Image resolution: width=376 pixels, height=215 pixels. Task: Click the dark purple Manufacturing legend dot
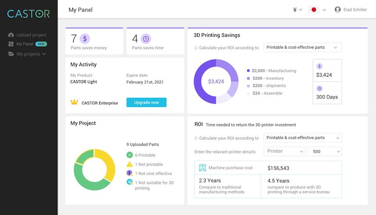click(248, 71)
